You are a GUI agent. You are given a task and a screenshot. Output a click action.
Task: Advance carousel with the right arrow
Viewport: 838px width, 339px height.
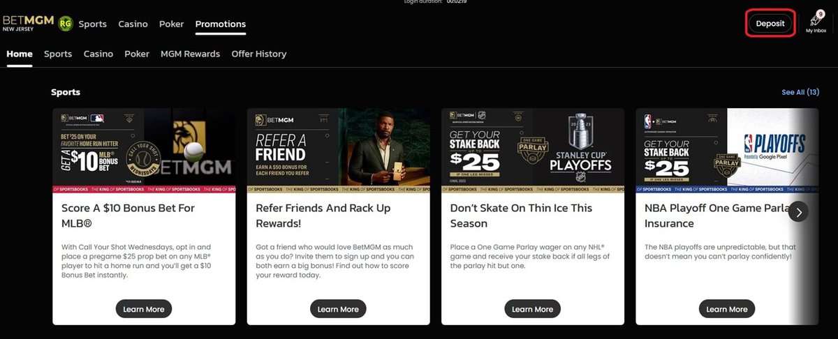798,211
